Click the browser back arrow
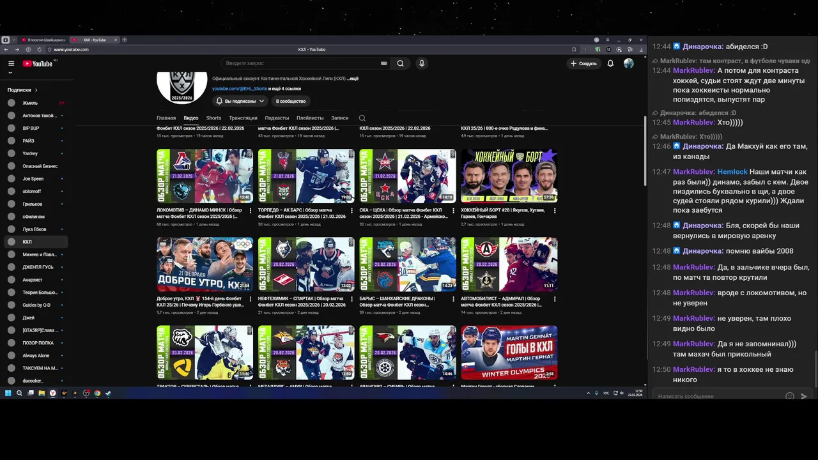 point(6,49)
